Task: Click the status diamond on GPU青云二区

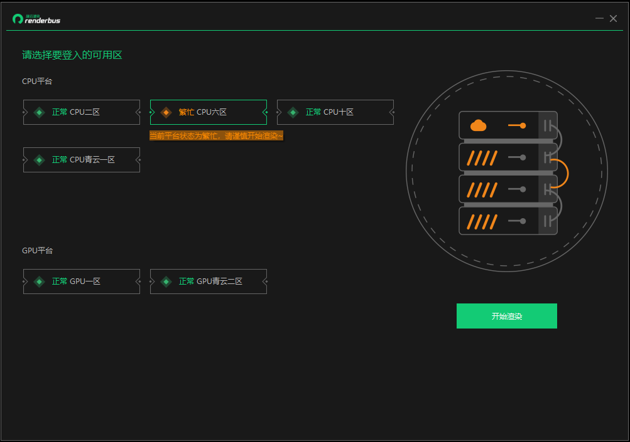Action: click(165, 281)
